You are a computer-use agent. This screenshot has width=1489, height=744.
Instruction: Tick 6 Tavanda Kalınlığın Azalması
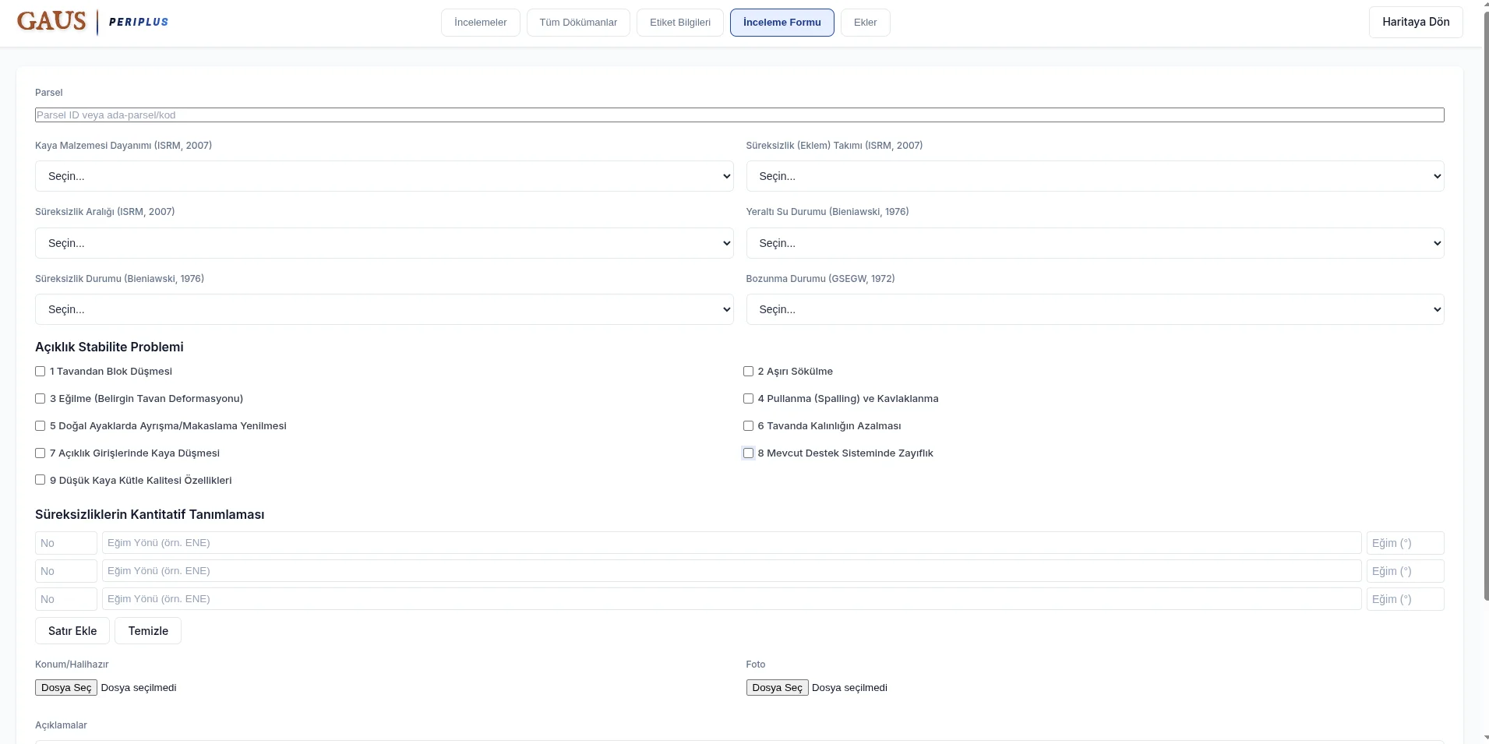coord(748,426)
